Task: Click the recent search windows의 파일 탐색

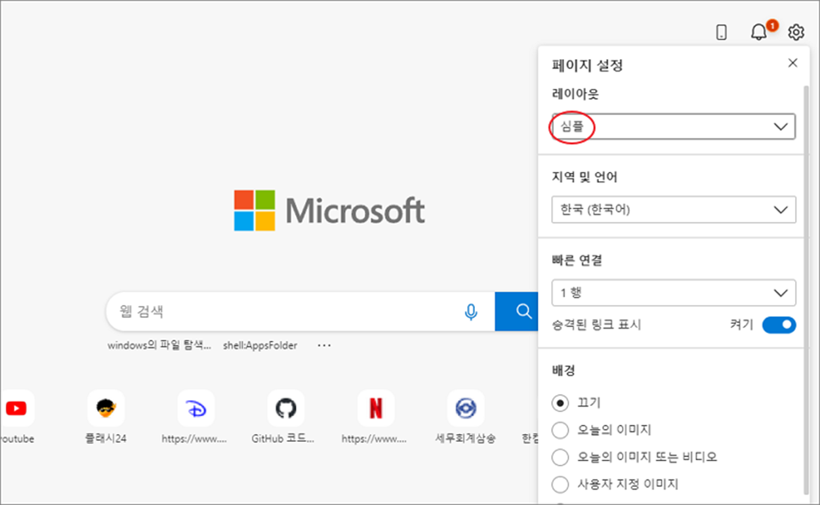Action: 159,346
